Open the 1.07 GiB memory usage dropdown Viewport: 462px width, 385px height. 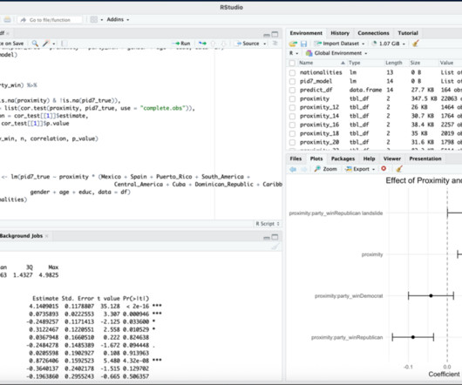pyautogui.click(x=389, y=44)
